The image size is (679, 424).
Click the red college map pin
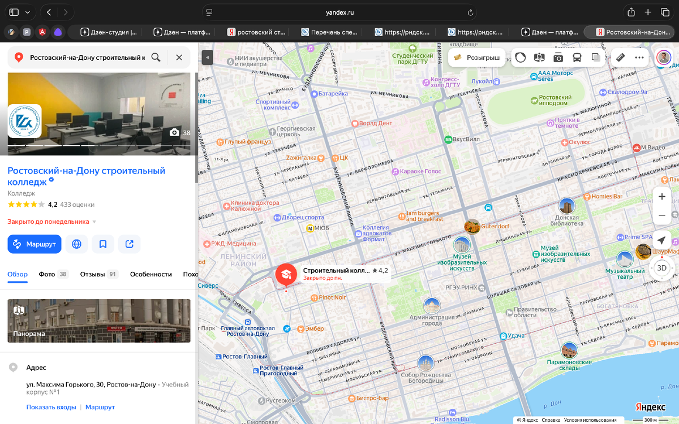[x=286, y=274]
